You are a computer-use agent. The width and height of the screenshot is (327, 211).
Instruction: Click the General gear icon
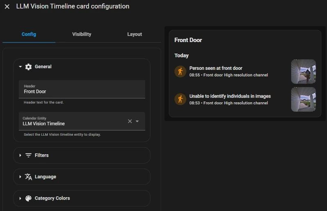click(x=28, y=67)
